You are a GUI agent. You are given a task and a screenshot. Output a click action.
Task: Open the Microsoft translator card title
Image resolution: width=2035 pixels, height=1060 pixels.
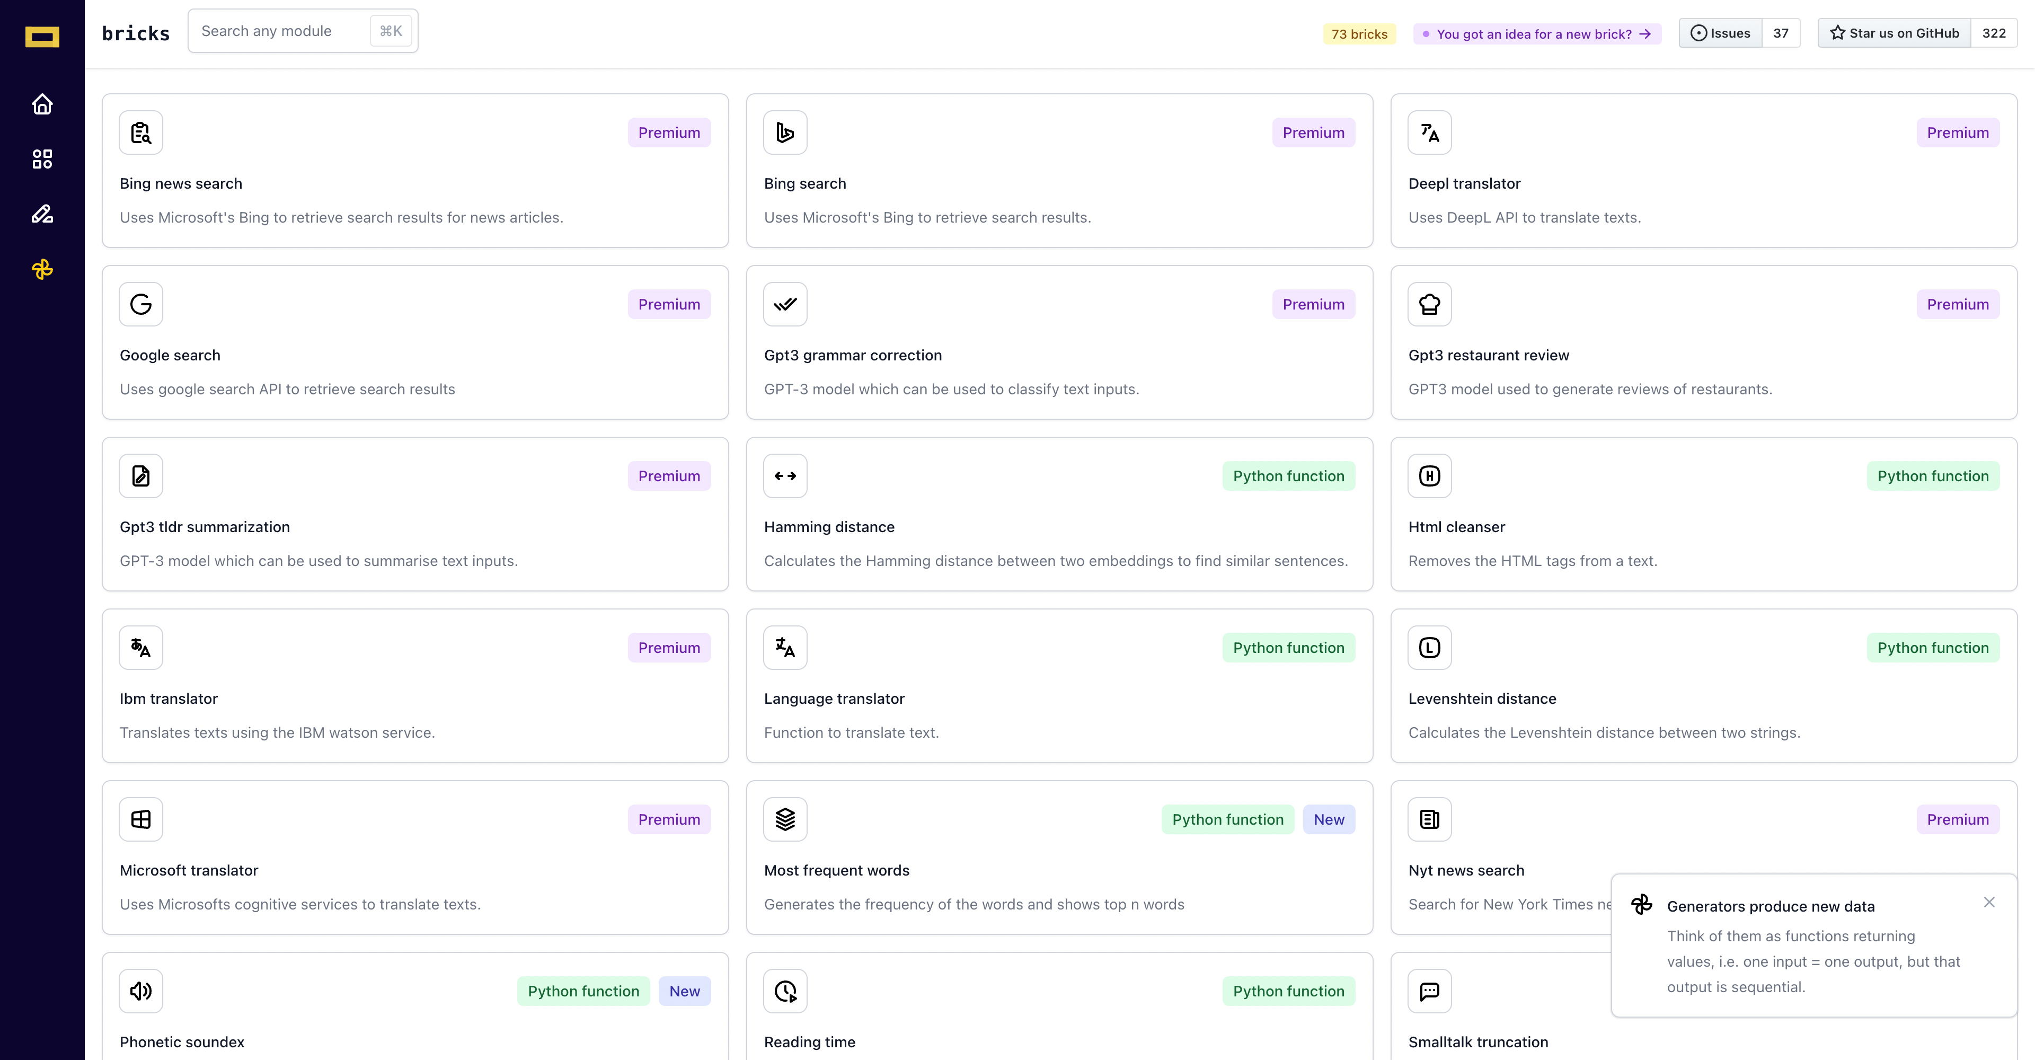pos(189,870)
